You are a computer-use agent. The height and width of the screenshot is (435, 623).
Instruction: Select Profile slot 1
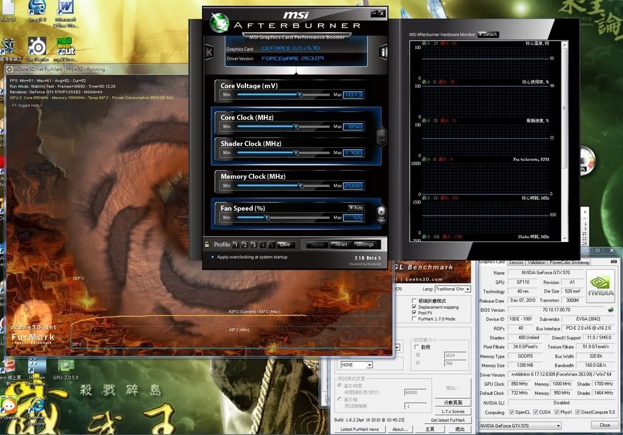[236, 244]
